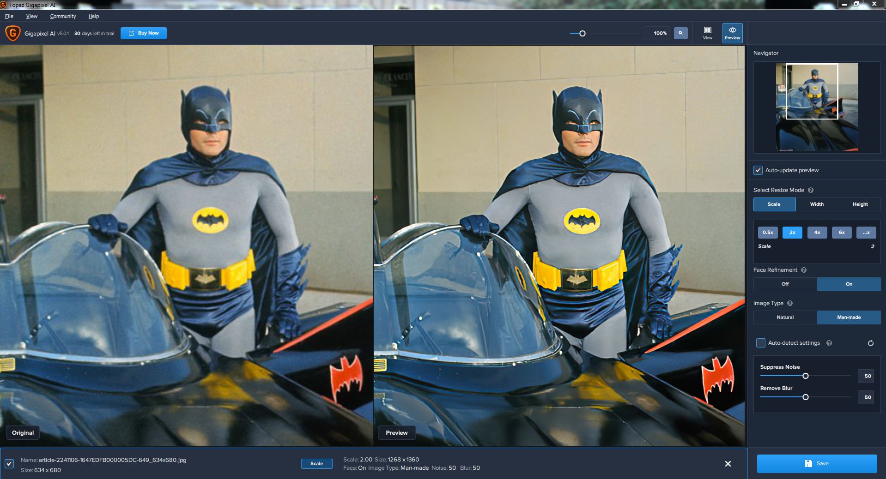886x479 pixels.
Task: Turn Face Refinement Off
Action: pos(785,284)
